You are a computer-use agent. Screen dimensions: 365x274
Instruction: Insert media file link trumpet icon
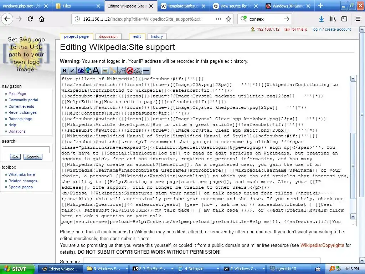(113, 71)
